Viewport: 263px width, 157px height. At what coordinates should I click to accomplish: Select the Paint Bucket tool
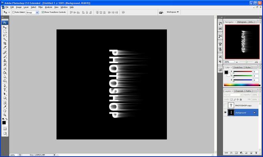[x=5, y=73]
